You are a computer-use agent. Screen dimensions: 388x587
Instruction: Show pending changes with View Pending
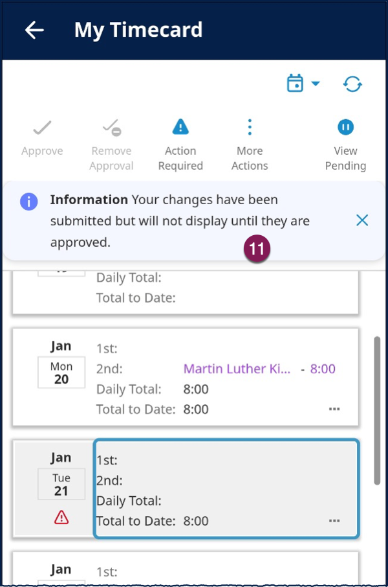[x=345, y=127]
